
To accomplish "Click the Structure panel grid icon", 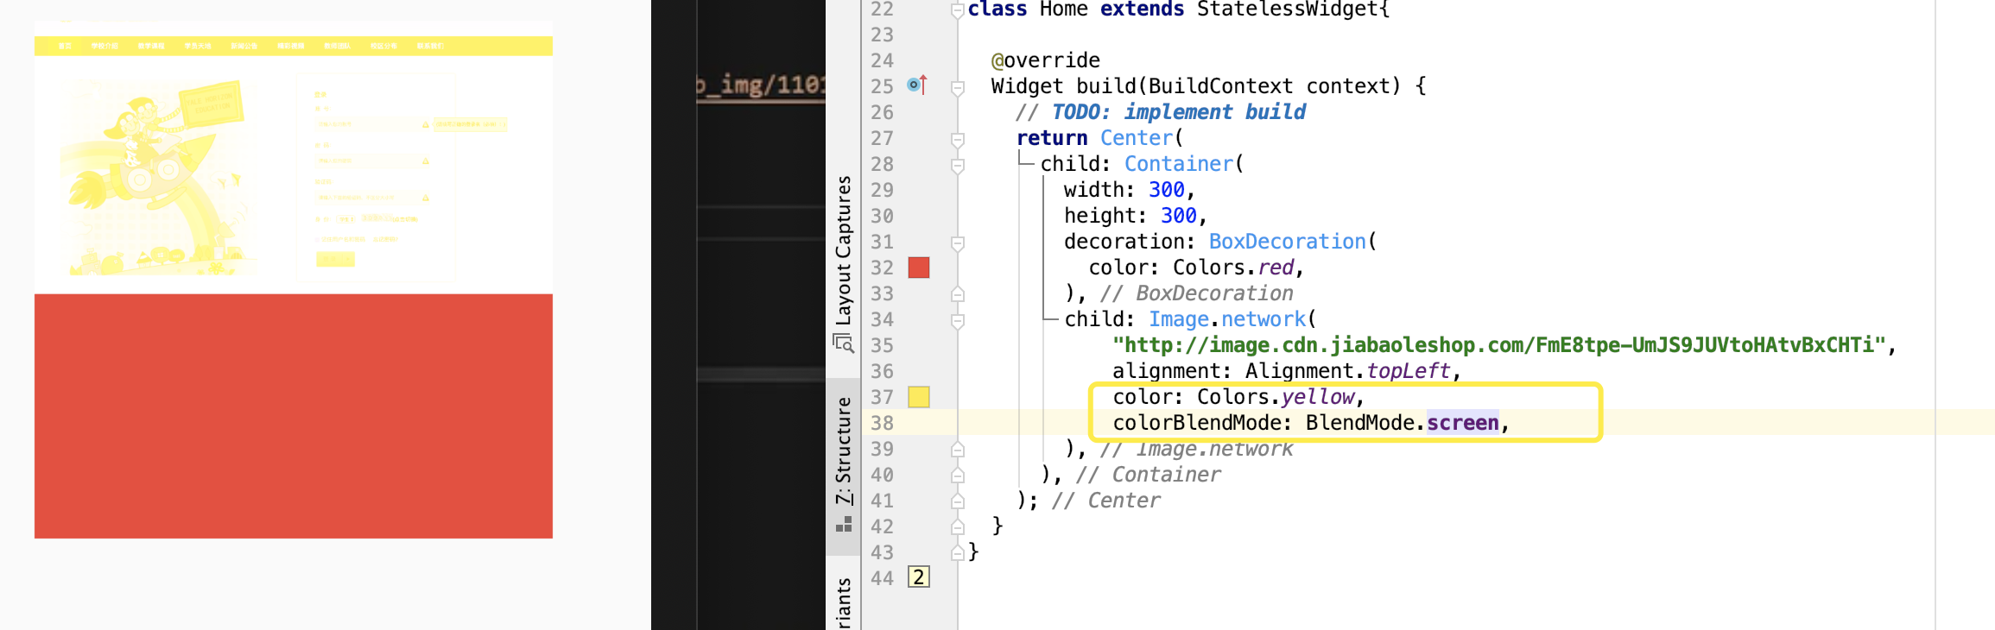I will coord(844,524).
